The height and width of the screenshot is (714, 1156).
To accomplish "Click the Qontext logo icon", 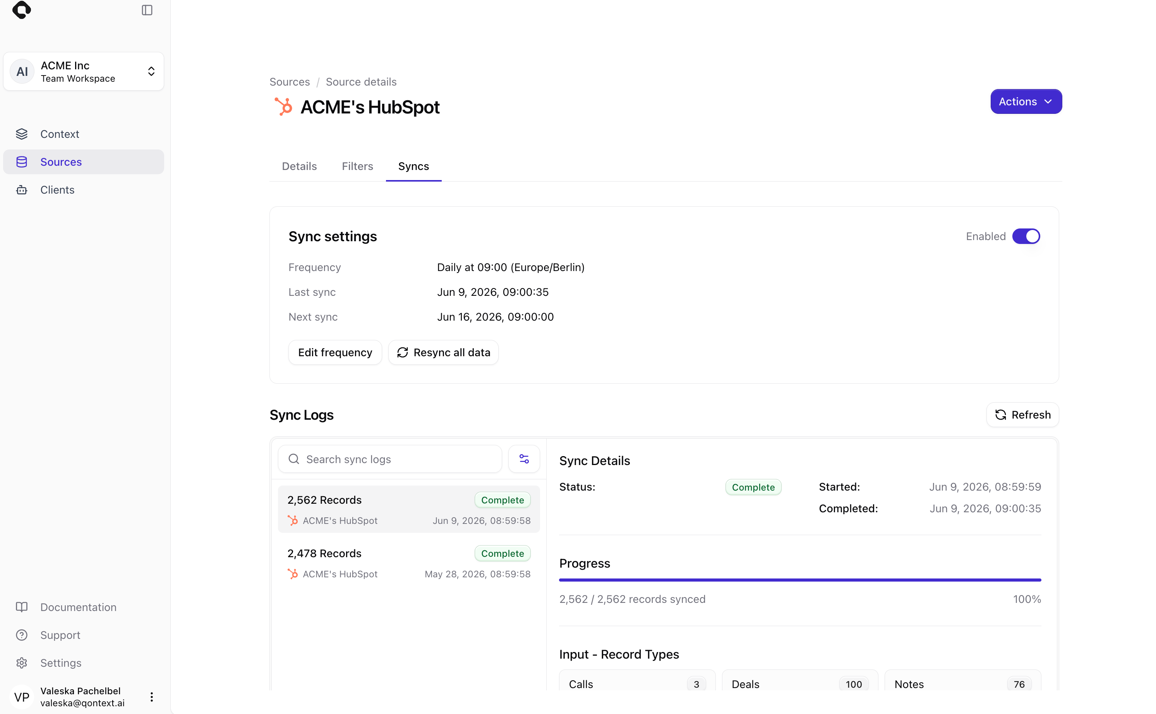I will coord(22,9).
